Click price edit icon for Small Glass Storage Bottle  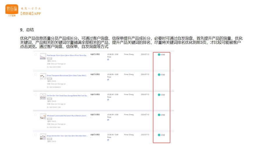[x=108, y=100]
